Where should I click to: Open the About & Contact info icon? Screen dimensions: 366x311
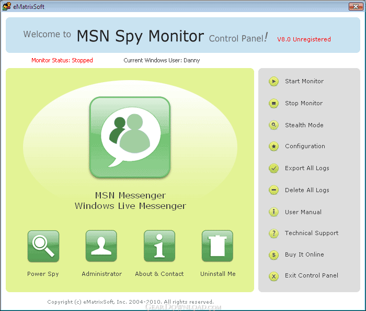point(159,246)
